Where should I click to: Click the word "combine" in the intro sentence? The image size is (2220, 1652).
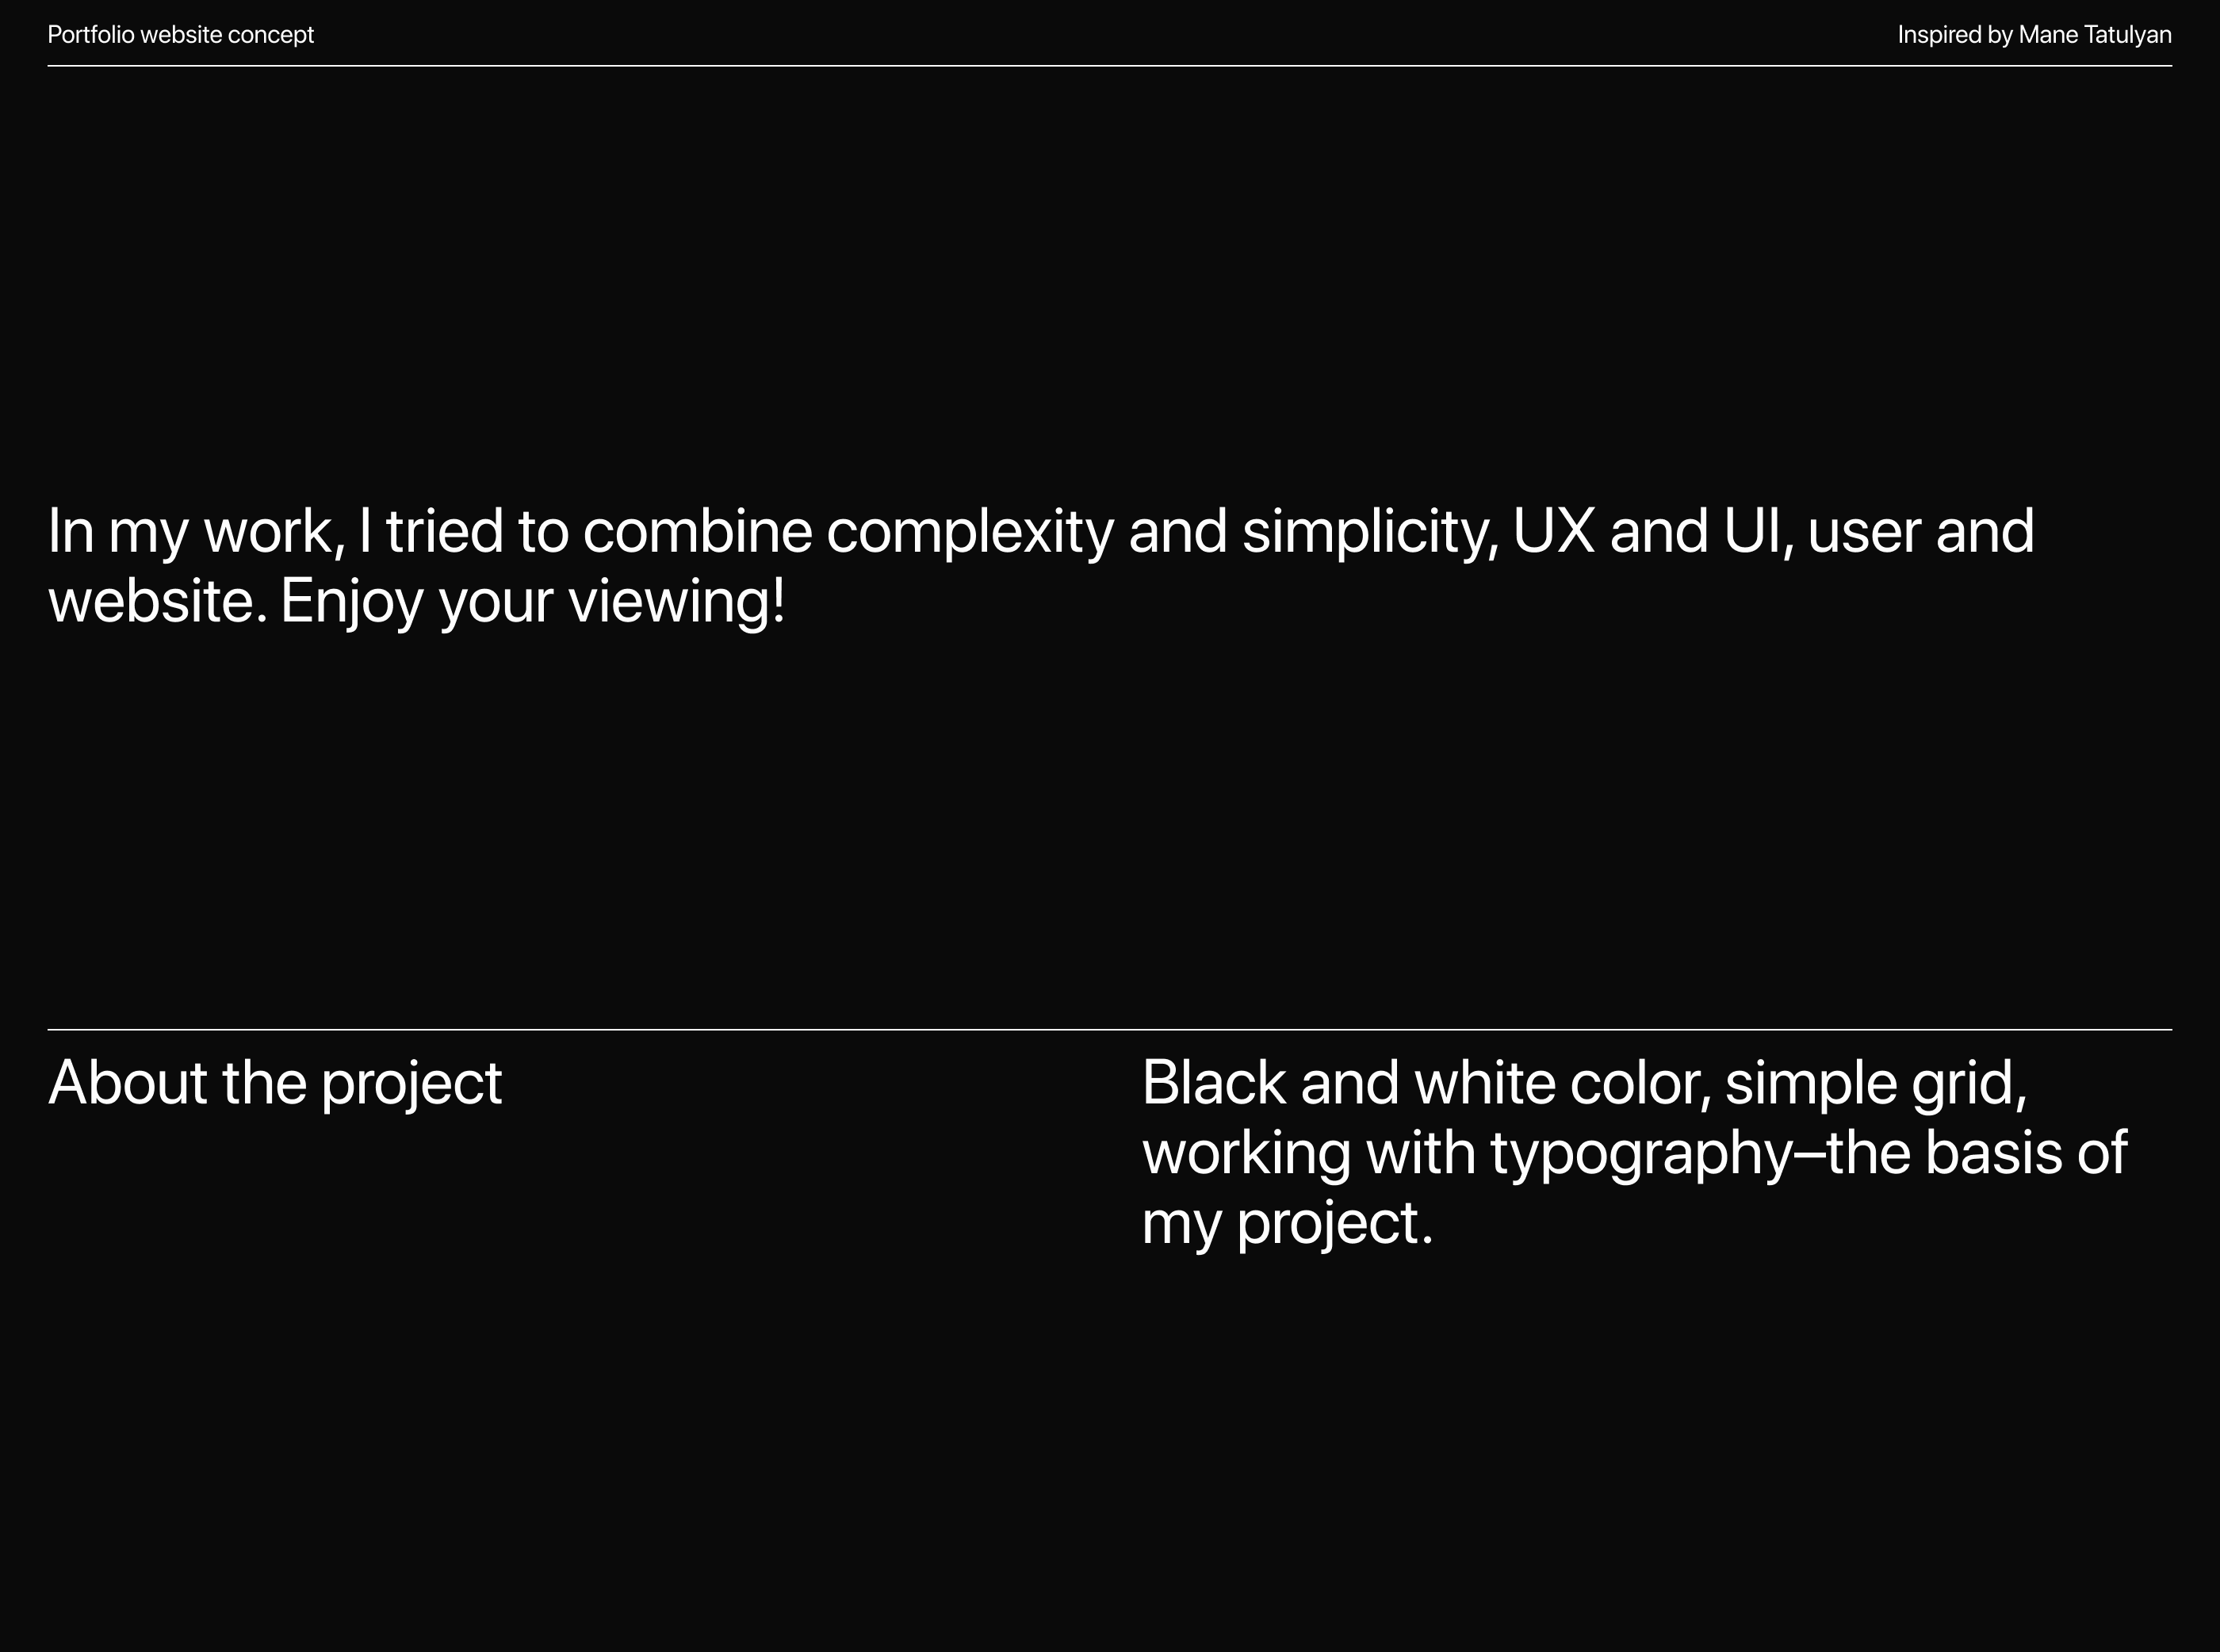click(697, 531)
